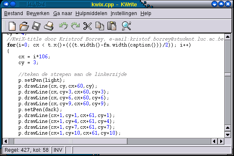Click the comment '//teken de strepen aan de linkerzijde'
This screenshot has height=156, width=234.
click(73, 74)
